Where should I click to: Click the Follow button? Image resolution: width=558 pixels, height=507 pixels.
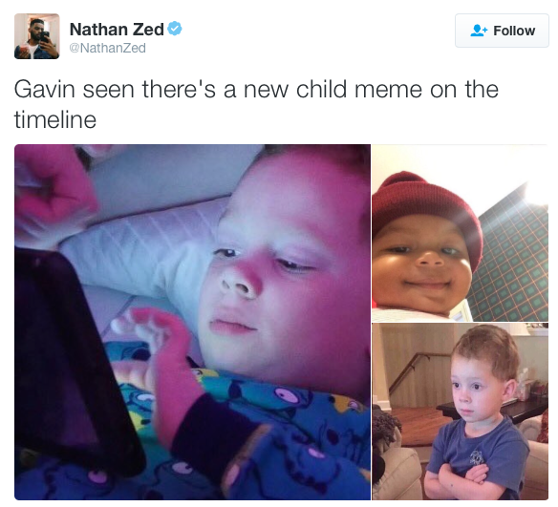pyautogui.click(x=502, y=31)
